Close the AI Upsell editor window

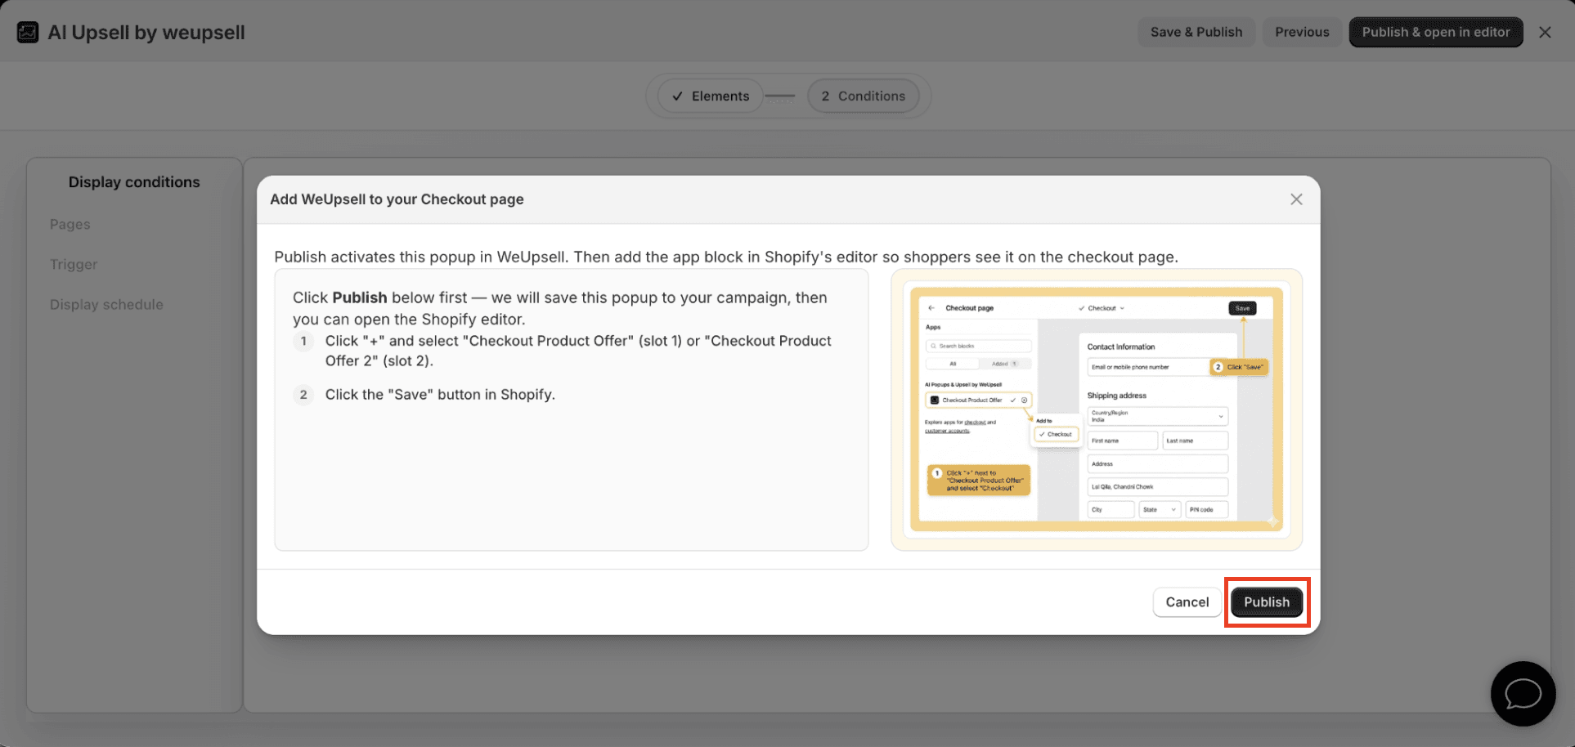[x=1545, y=32]
